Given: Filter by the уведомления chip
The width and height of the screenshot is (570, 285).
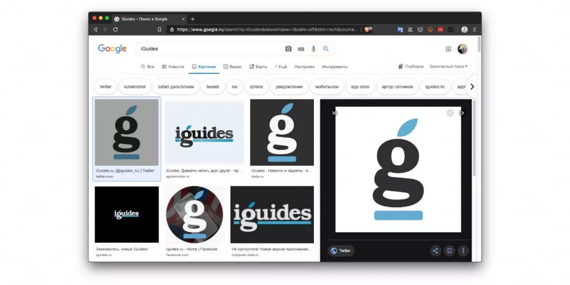Looking at the screenshot, I should [x=289, y=87].
